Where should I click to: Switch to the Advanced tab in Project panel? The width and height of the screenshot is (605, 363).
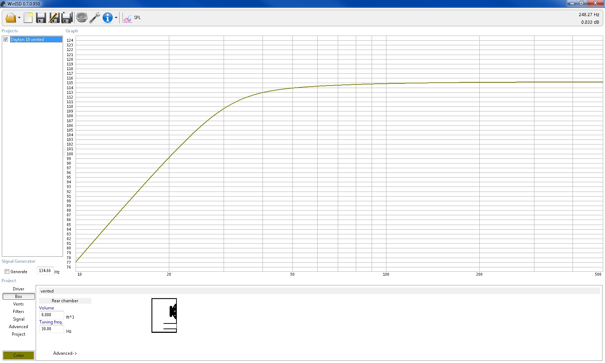(19, 327)
